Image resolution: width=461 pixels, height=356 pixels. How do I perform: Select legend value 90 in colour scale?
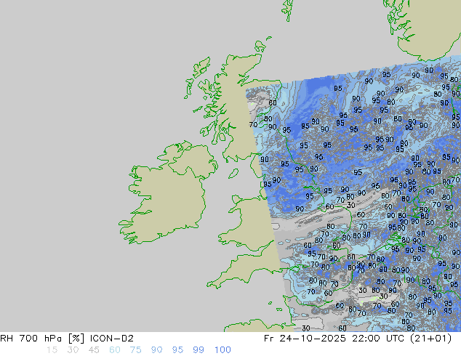coord(156,350)
